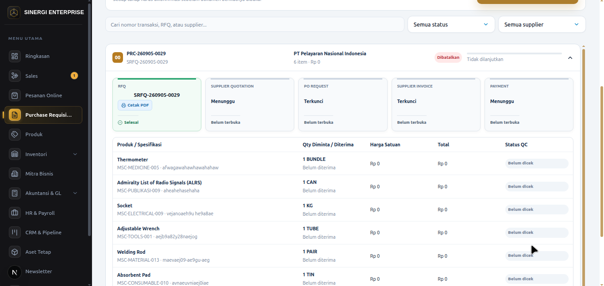The height and width of the screenshot is (286, 604).
Task: Open Ringkasan menu item
Action: (x=43, y=56)
